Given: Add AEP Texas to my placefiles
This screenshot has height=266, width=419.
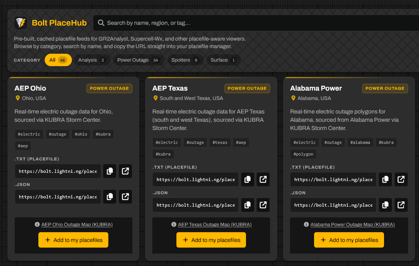Looking at the screenshot, I should coord(211,240).
